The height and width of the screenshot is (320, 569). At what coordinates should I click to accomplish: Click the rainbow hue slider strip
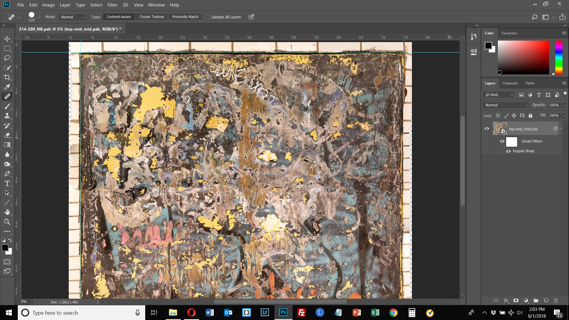[x=559, y=57]
